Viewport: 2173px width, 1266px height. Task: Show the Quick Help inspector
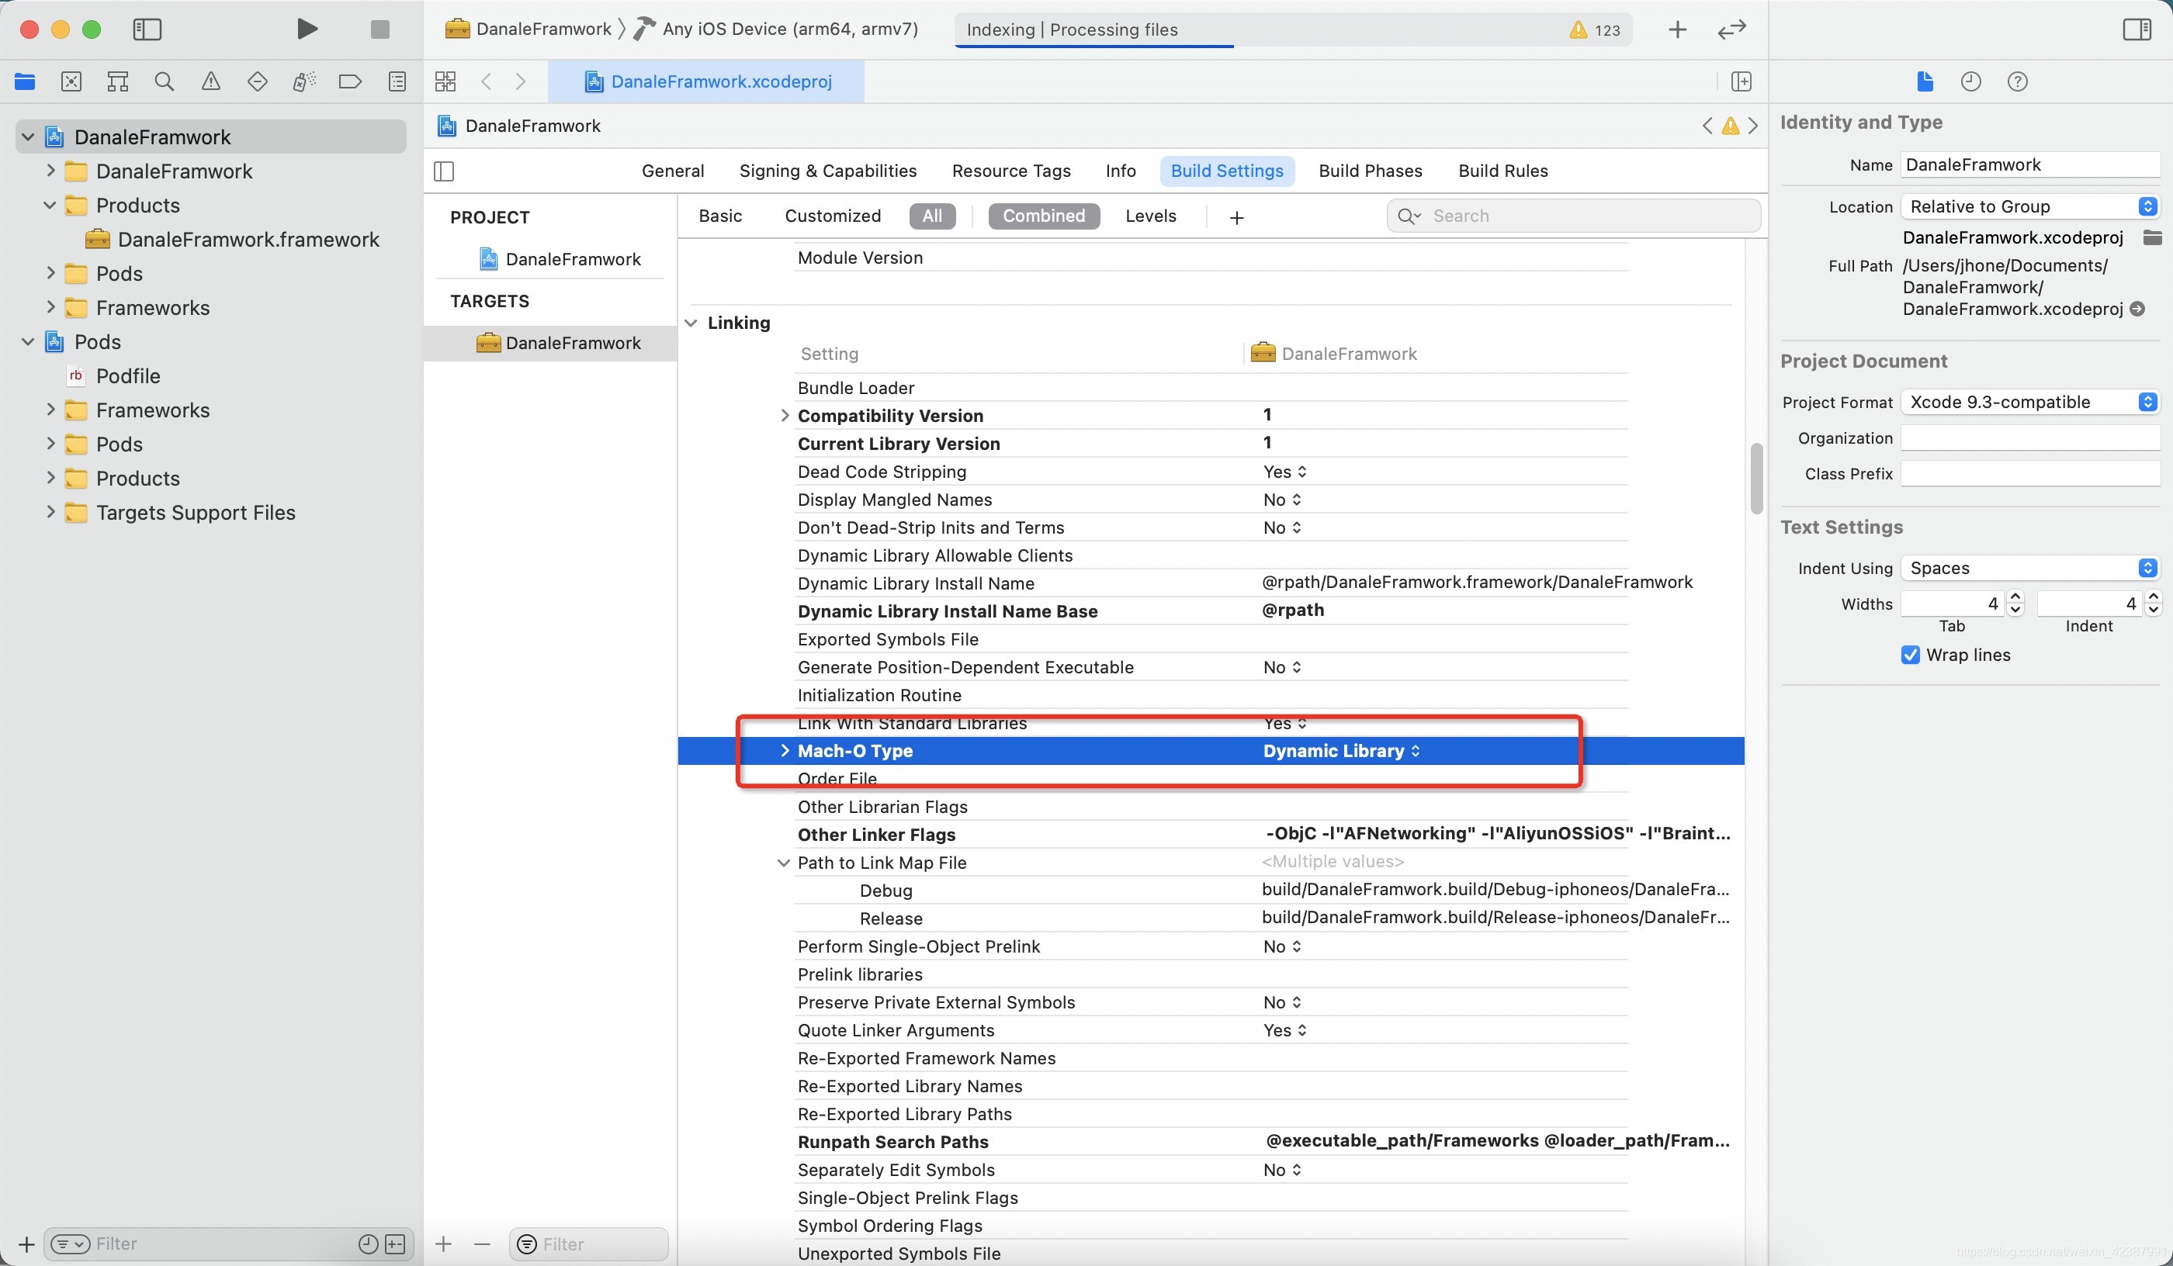tap(2017, 82)
